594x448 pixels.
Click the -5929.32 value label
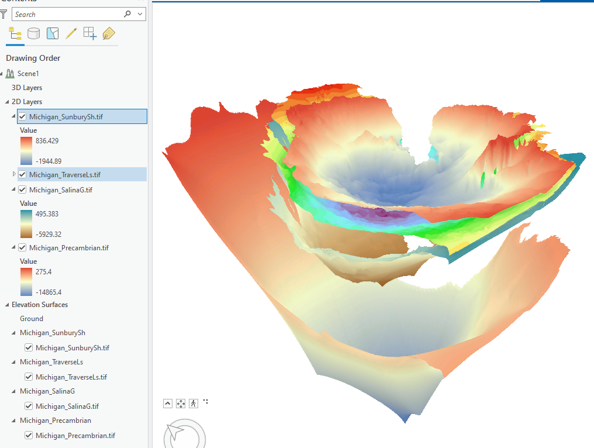(x=49, y=234)
